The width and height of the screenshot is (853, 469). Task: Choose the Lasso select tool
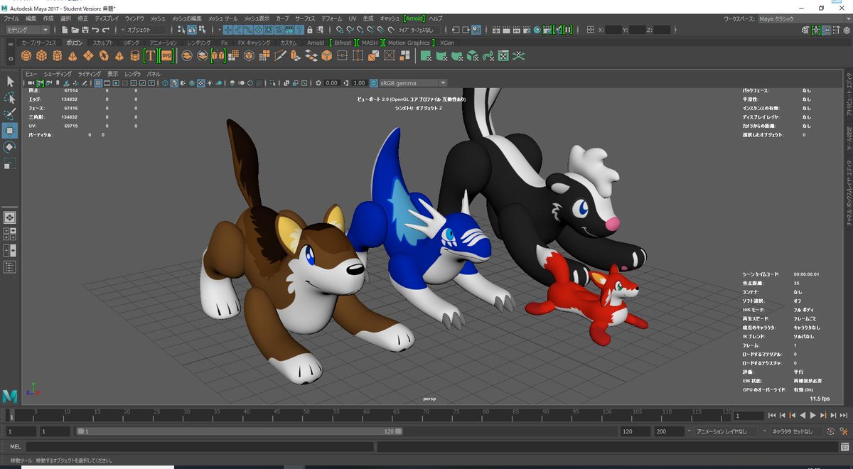point(10,97)
